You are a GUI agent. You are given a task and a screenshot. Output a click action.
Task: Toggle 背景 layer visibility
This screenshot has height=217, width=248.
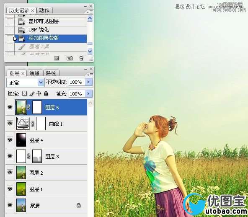coord(10,205)
